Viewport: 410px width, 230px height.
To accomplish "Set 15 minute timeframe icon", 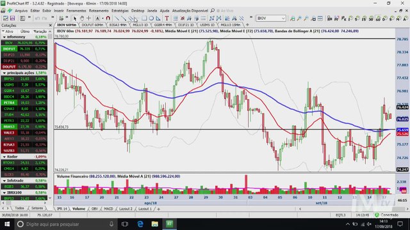I will click(364, 19).
